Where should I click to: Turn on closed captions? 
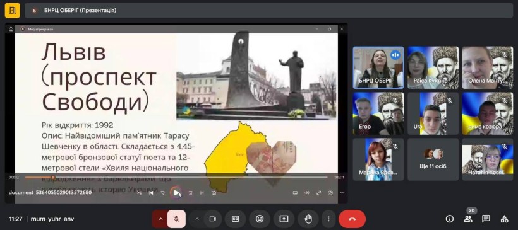pyautogui.click(x=235, y=219)
